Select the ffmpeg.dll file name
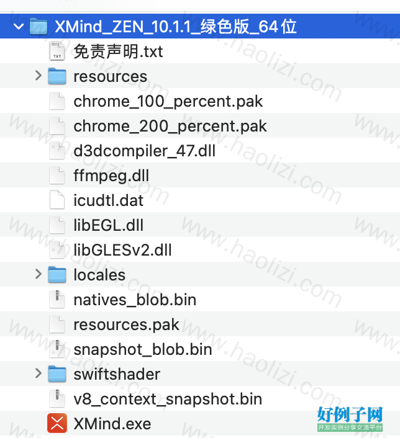The height and width of the screenshot is (438, 400). [x=111, y=176]
